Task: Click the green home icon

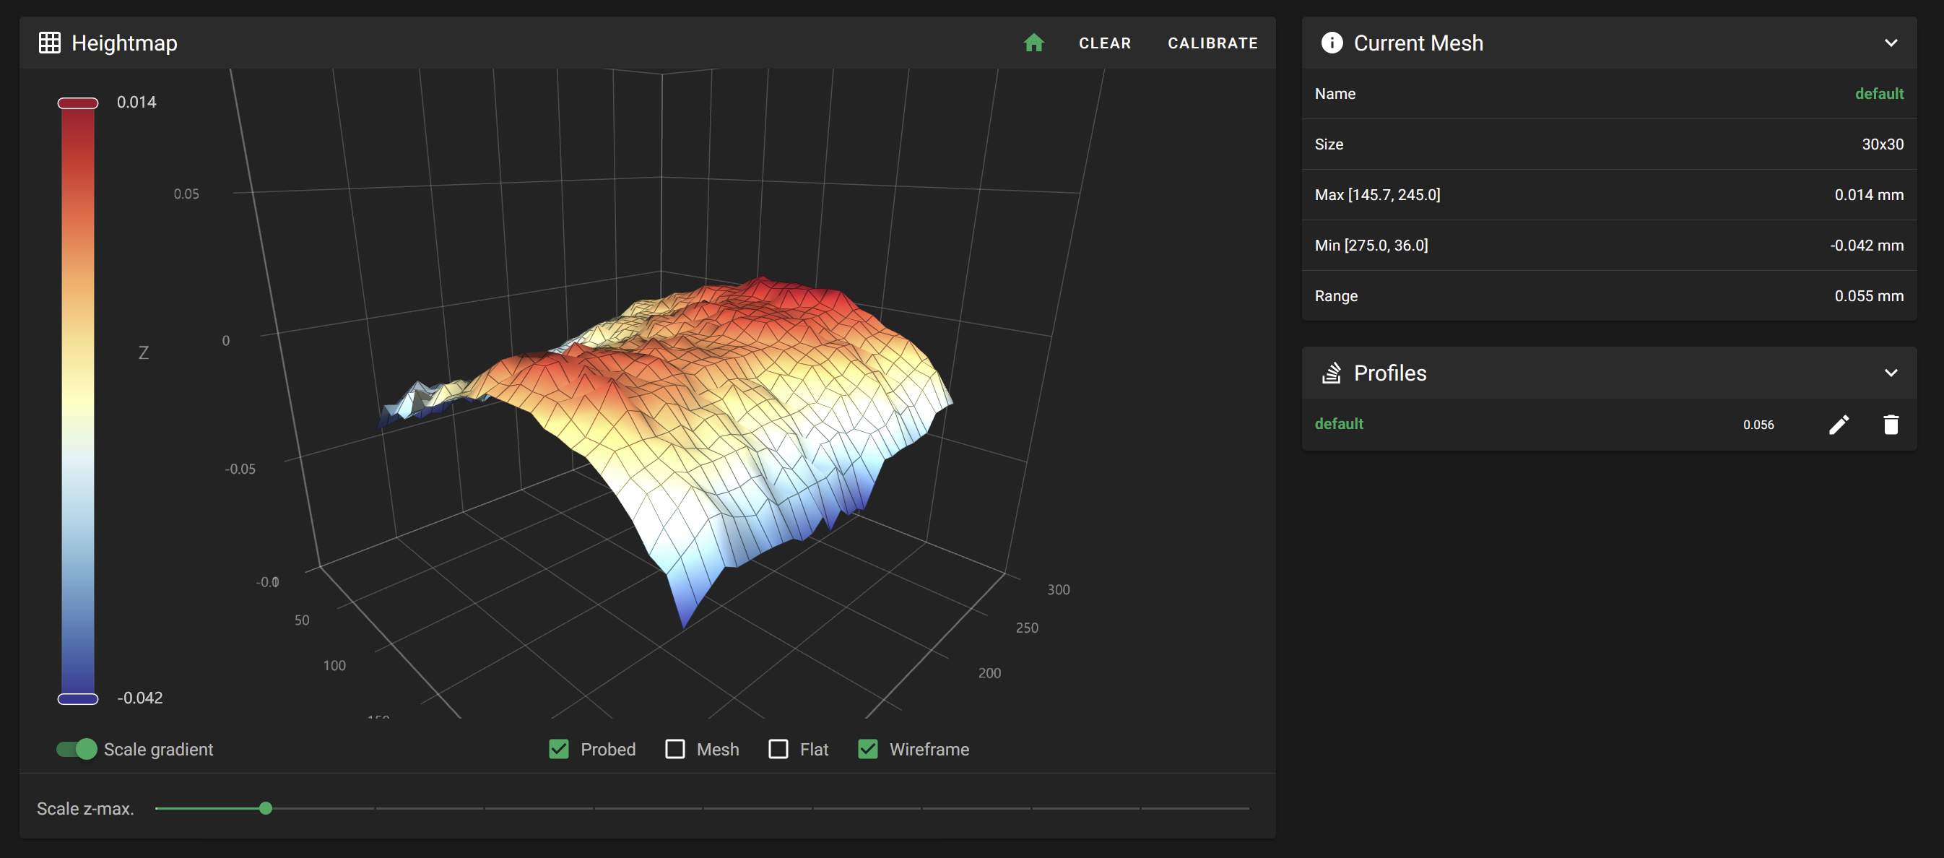Action: (x=1033, y=43)
